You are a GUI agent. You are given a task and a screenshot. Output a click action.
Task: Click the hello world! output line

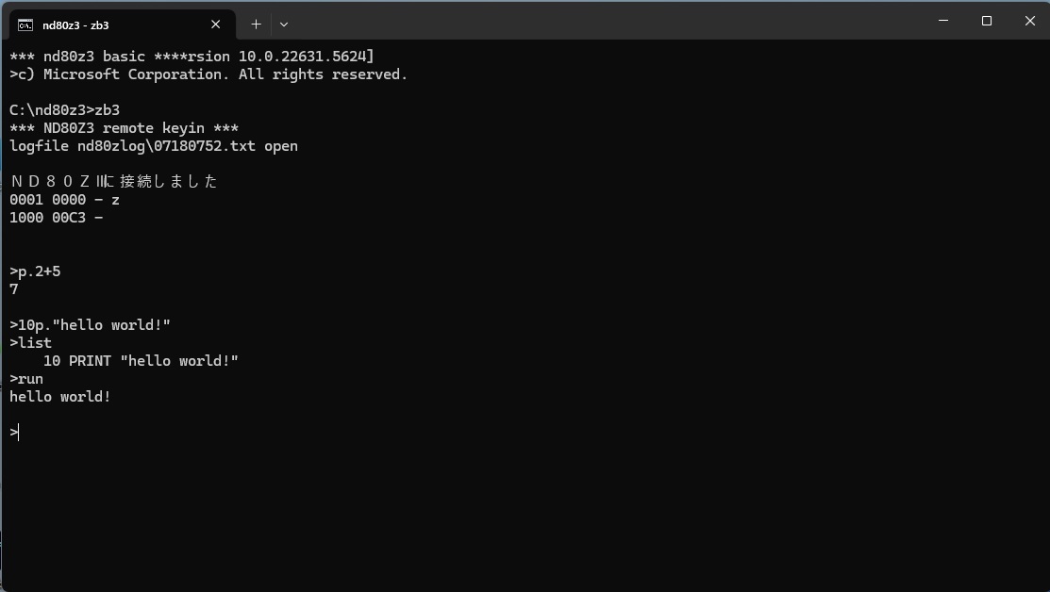[x=60, y=397]
